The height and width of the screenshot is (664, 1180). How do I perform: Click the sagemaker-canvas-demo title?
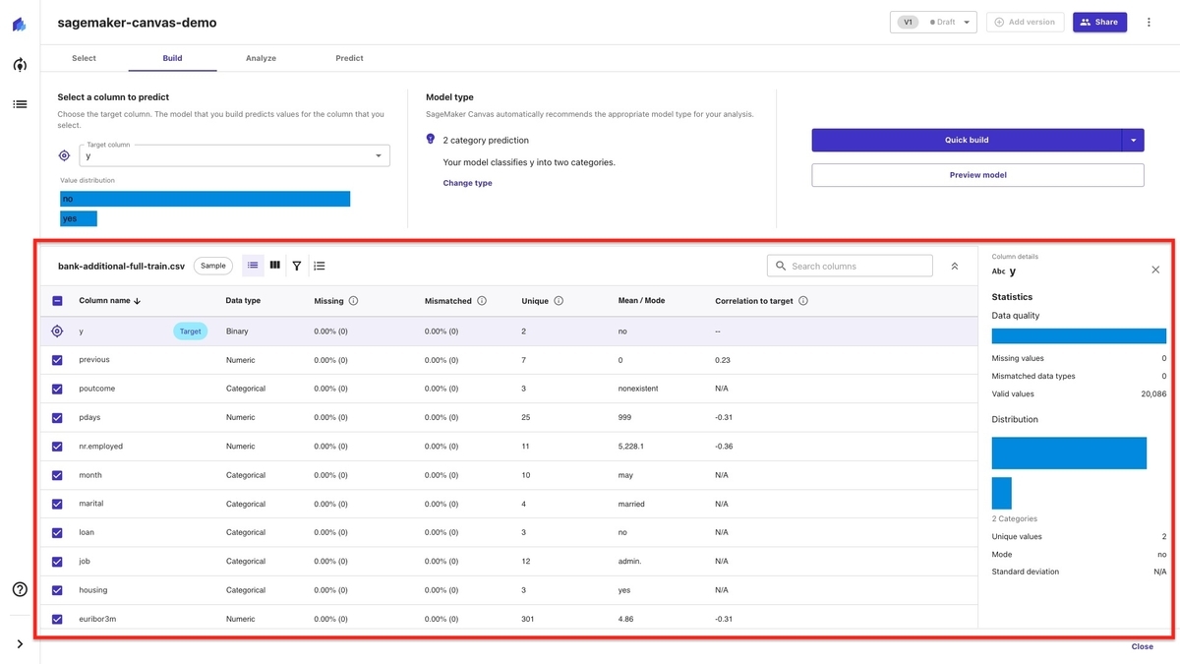click(x=137, y=22)
